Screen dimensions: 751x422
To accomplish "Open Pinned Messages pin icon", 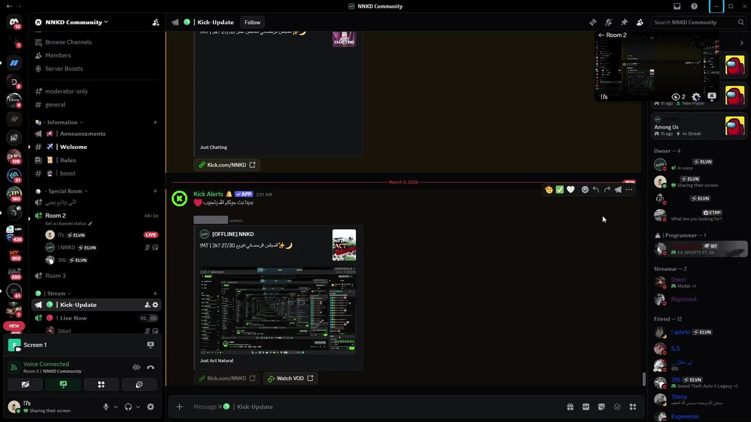I will pyautogui.click(x=624, y=22).
